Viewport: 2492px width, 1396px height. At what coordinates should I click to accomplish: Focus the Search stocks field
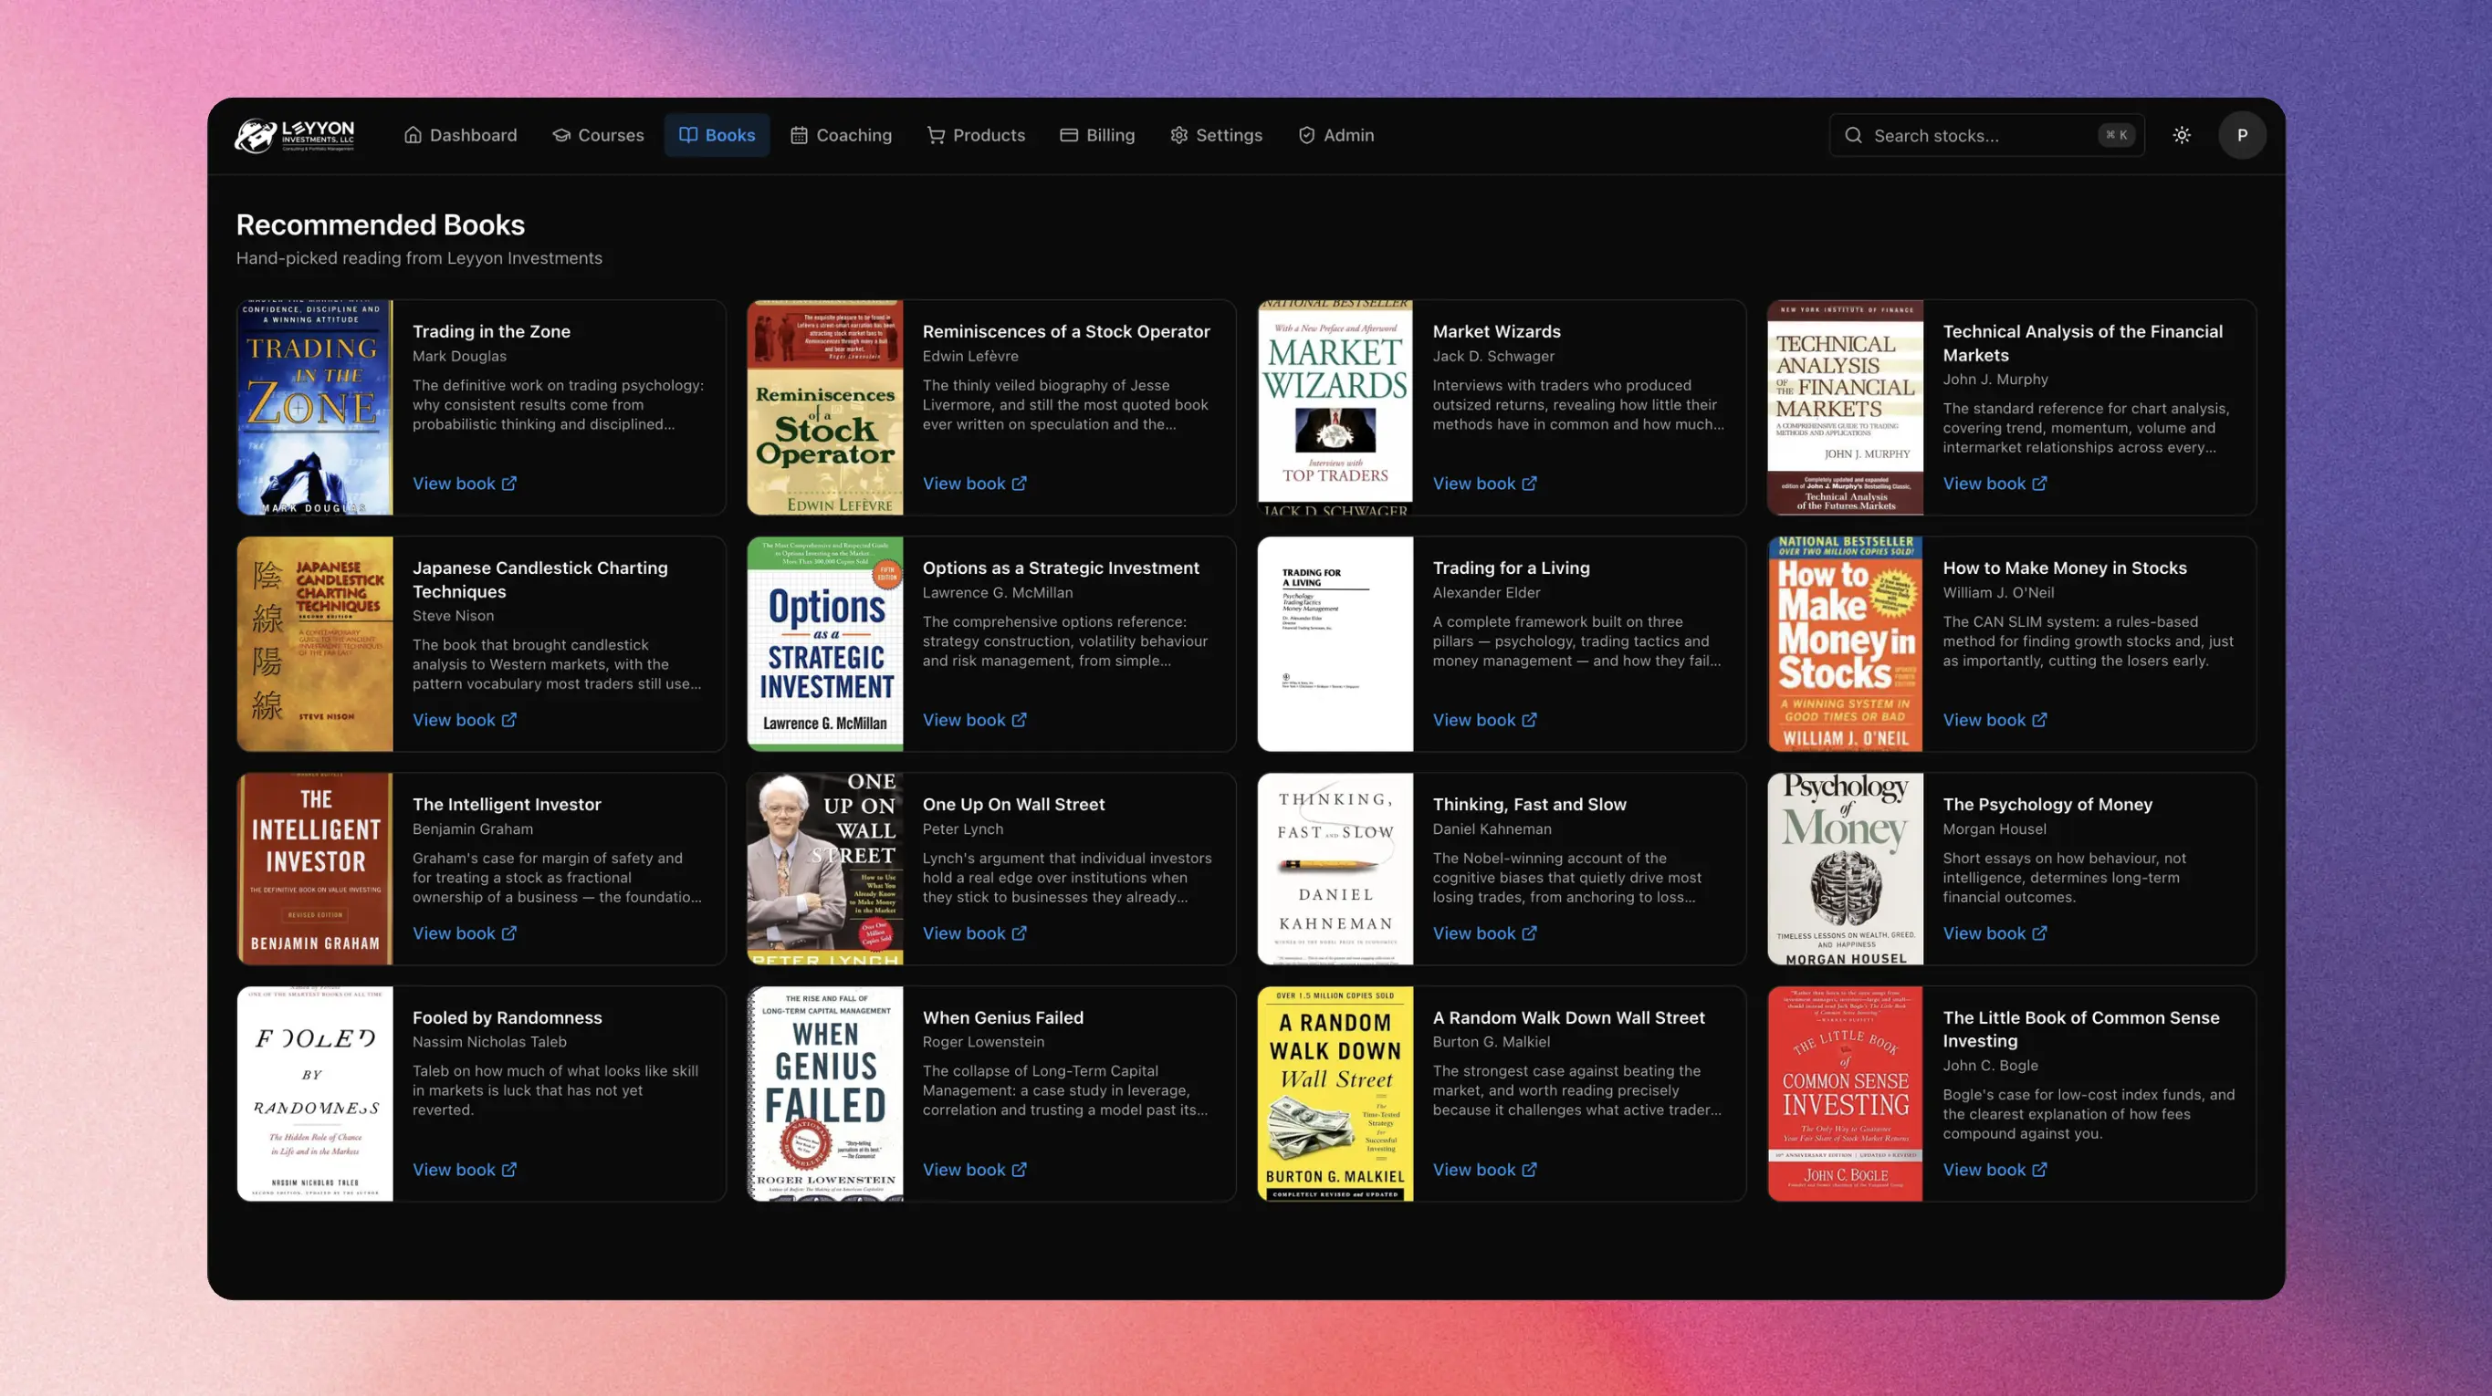1987,135
